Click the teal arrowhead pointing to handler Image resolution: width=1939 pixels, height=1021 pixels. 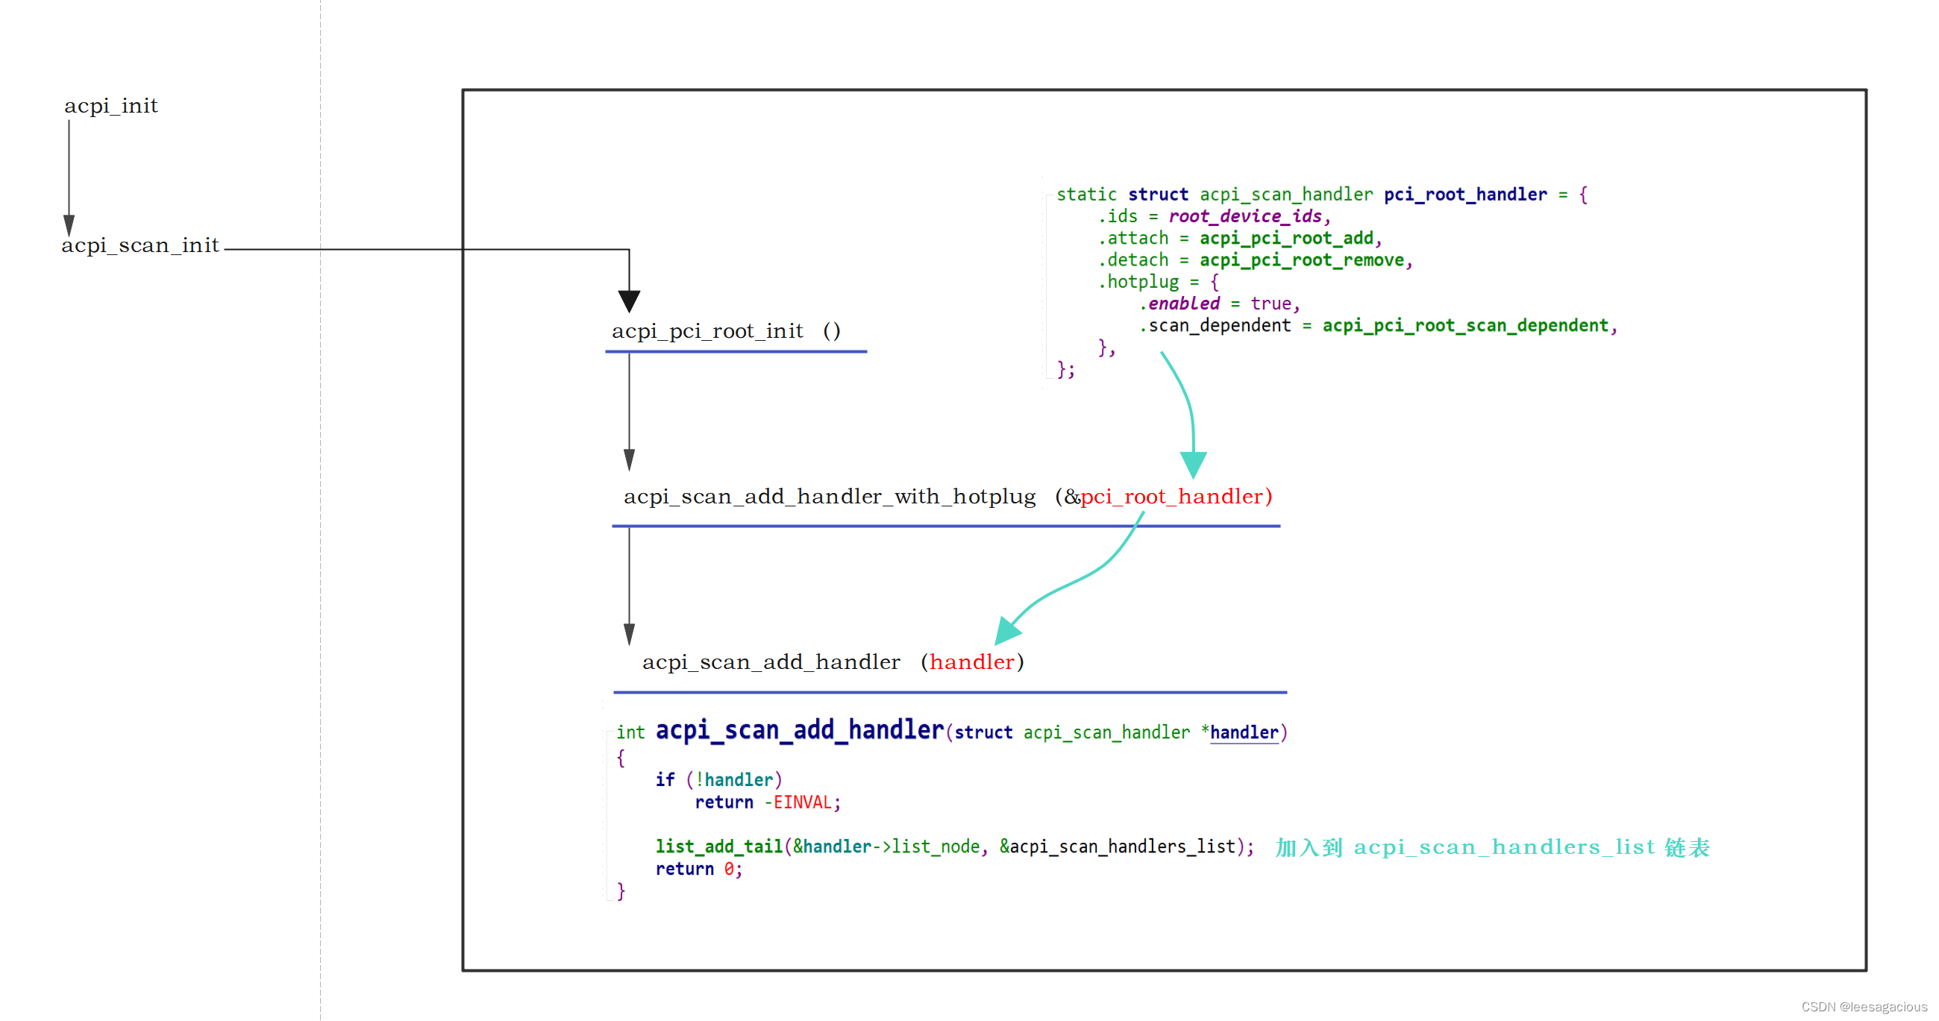pos(1006,630)
